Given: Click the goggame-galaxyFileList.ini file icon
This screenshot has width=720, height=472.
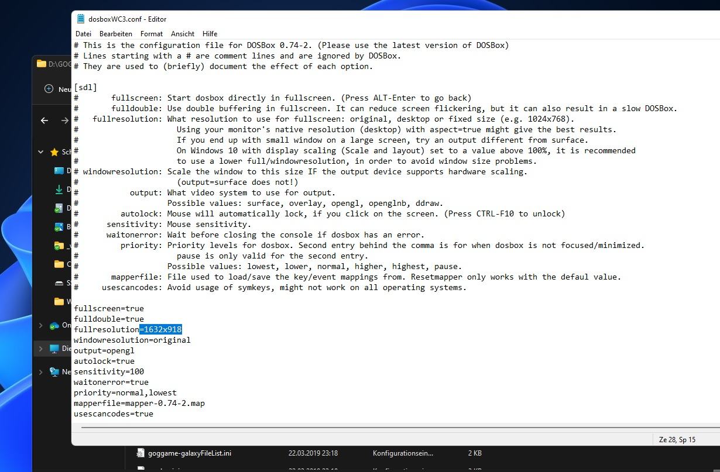Looking at the screenshot, I should (140, 453).
